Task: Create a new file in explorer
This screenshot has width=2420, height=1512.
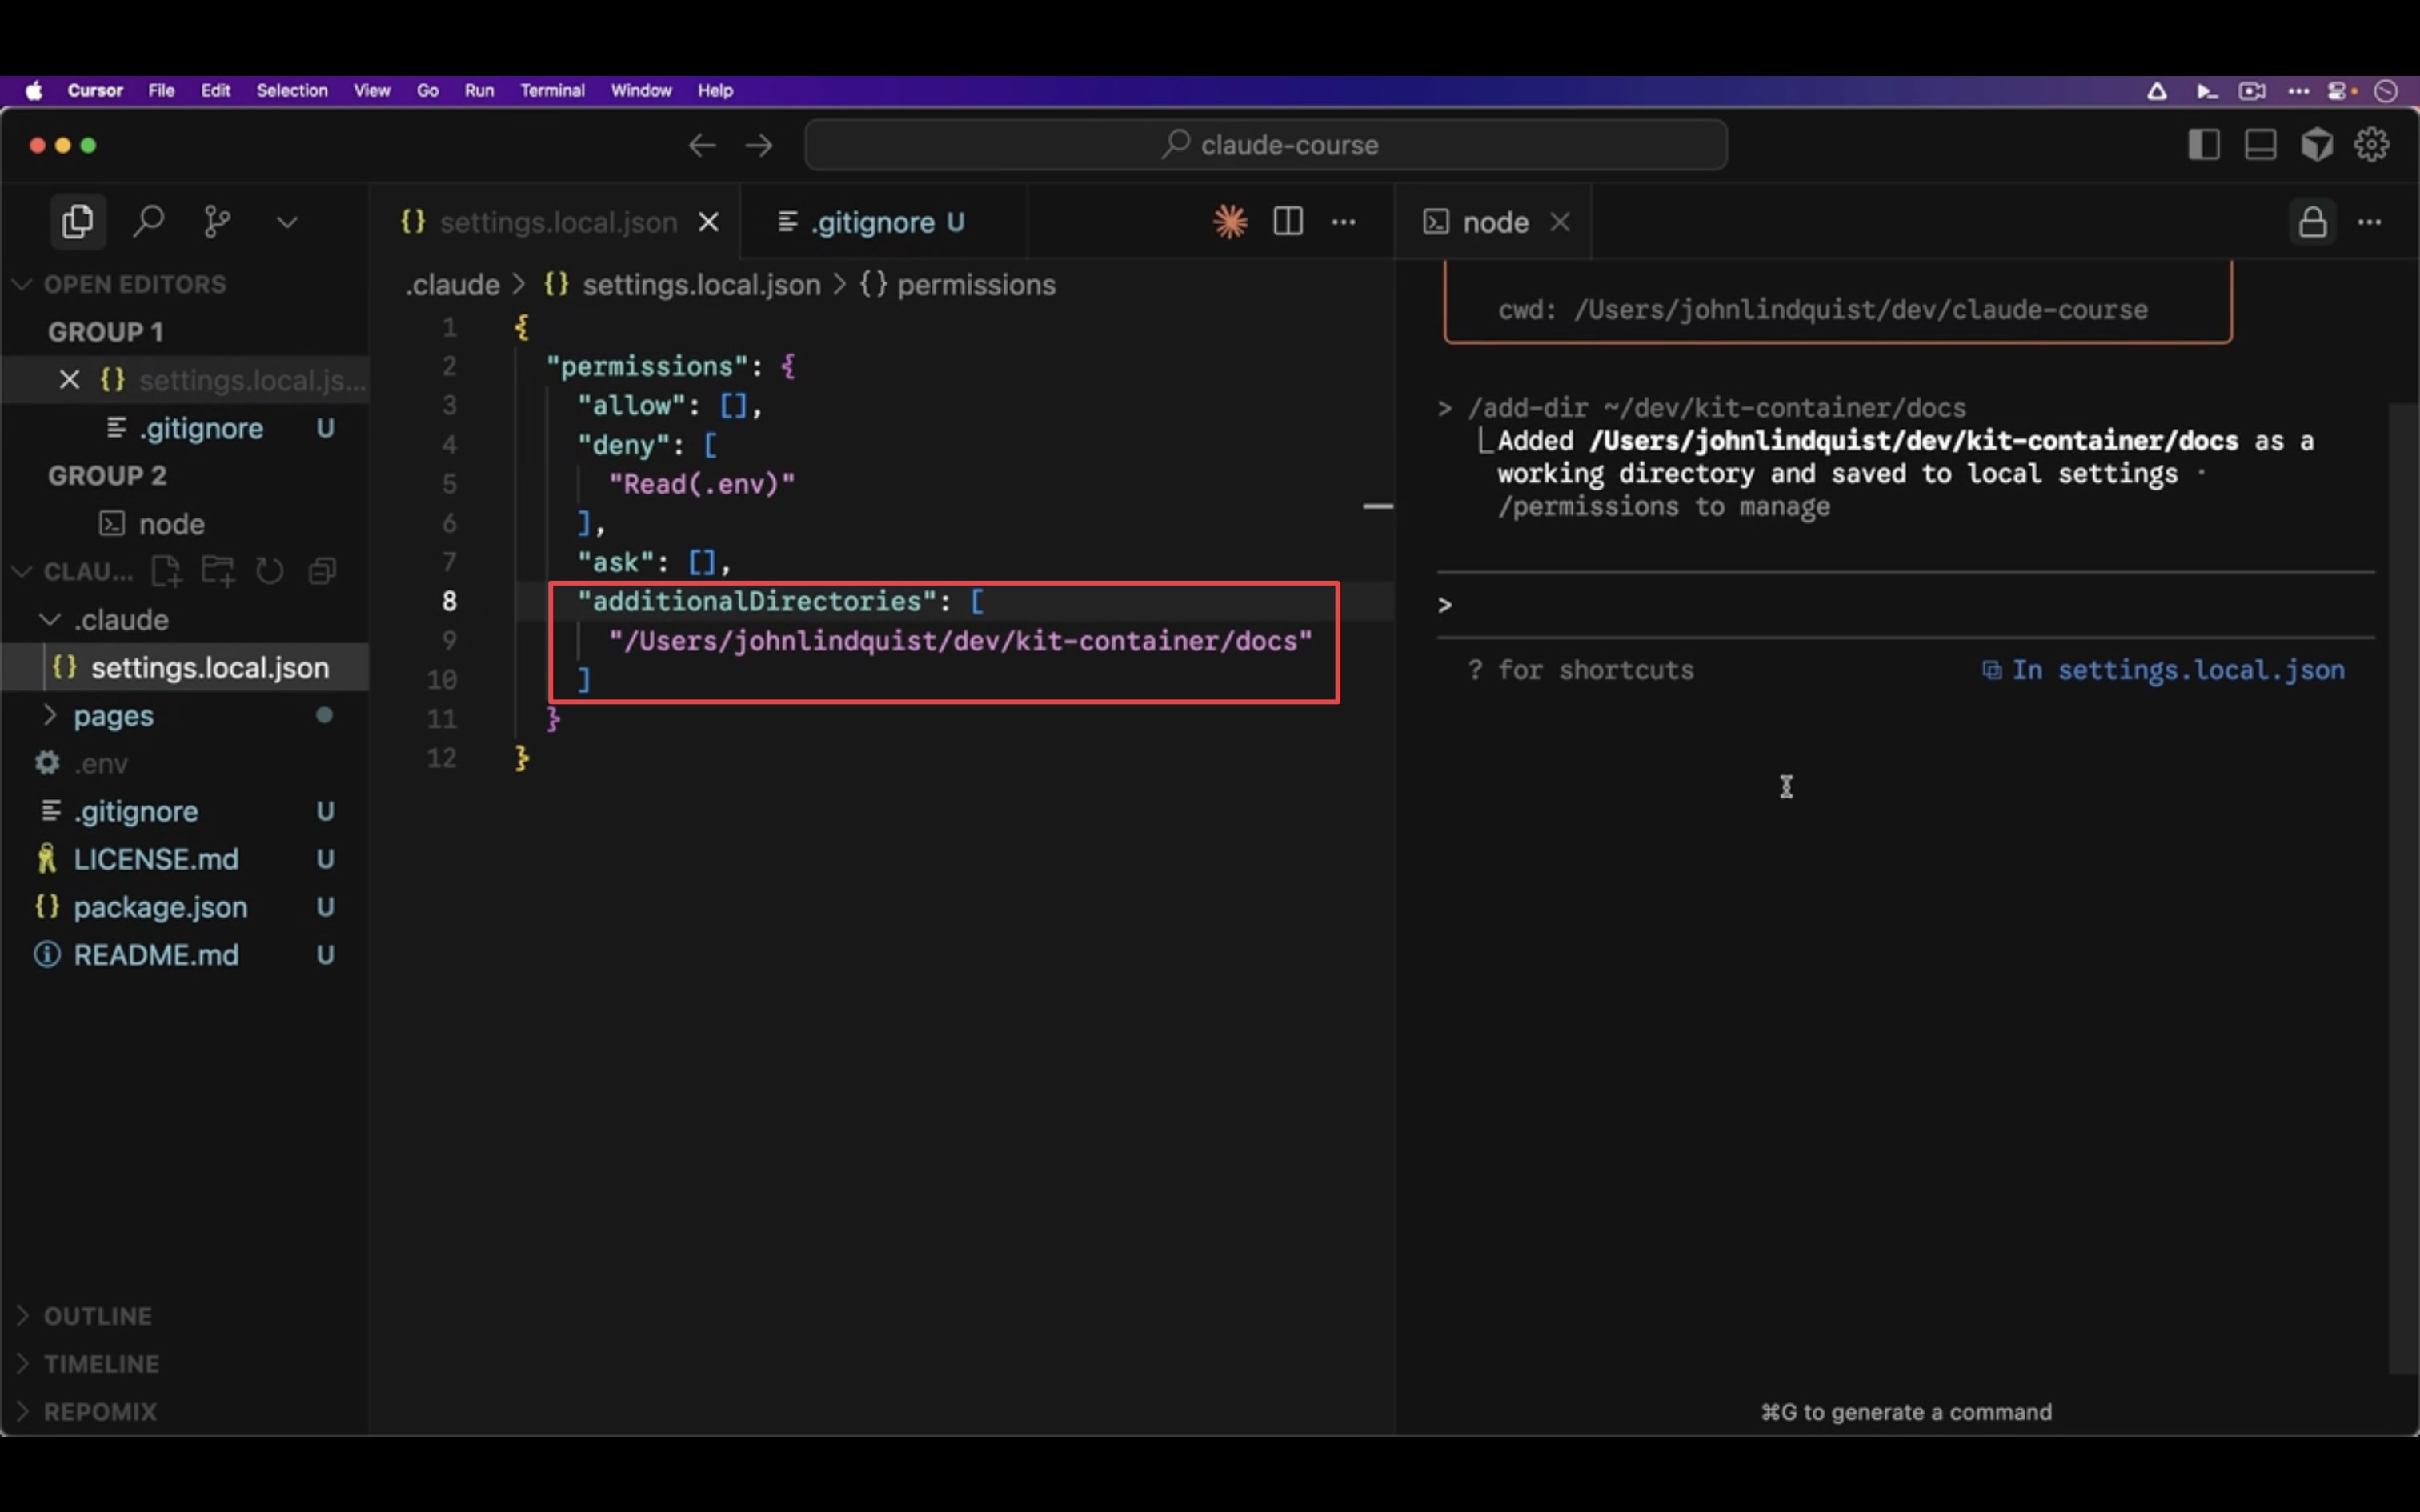Action: click(166, 572)
